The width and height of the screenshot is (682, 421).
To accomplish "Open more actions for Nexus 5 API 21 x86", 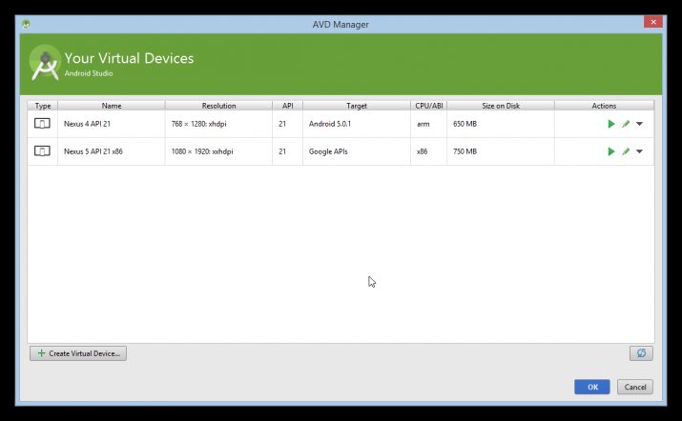I will (x=639, y=151).
